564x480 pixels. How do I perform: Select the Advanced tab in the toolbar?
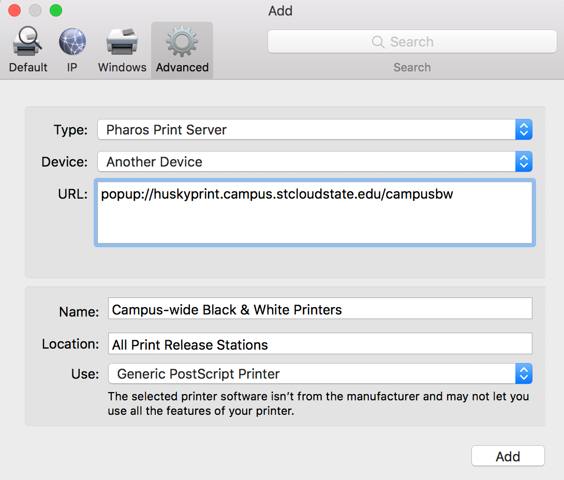click(x=182, y=50)
